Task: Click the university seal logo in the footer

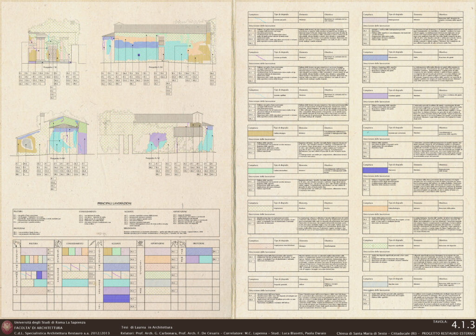Action: pyautogui.click(x=7, y=328)
